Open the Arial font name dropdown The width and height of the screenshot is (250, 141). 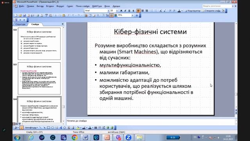point(109,11)
